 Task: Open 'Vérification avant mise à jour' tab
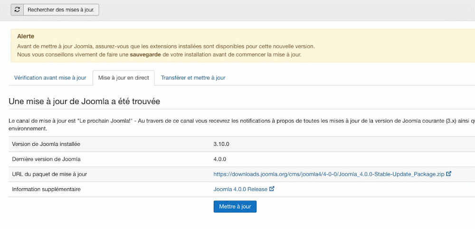[50, 78]
